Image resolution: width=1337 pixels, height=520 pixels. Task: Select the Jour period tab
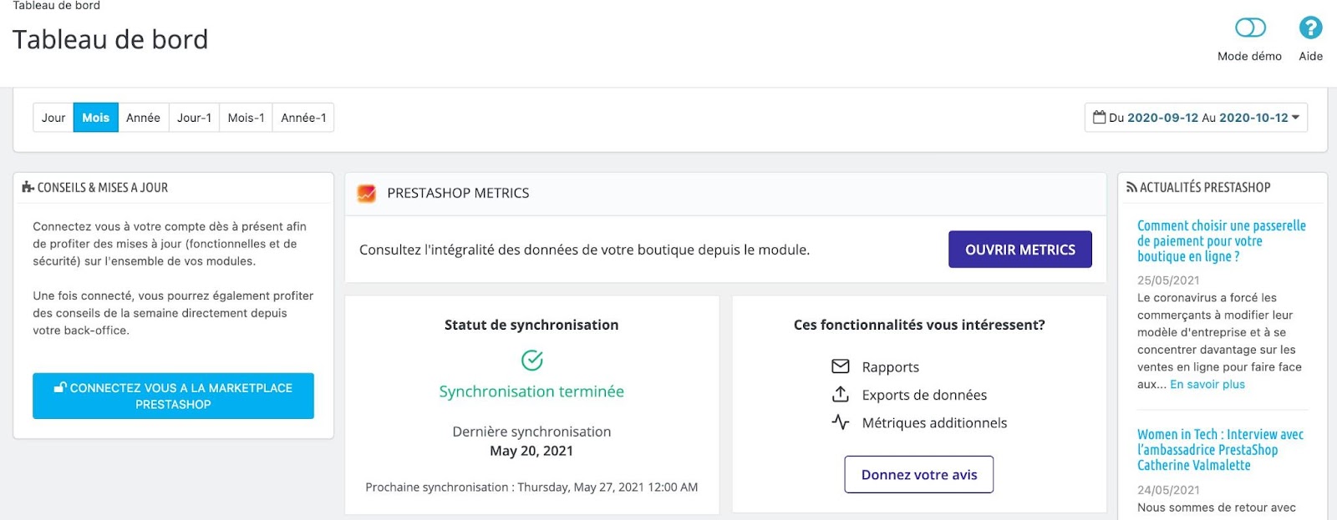[x=53, y=118]
